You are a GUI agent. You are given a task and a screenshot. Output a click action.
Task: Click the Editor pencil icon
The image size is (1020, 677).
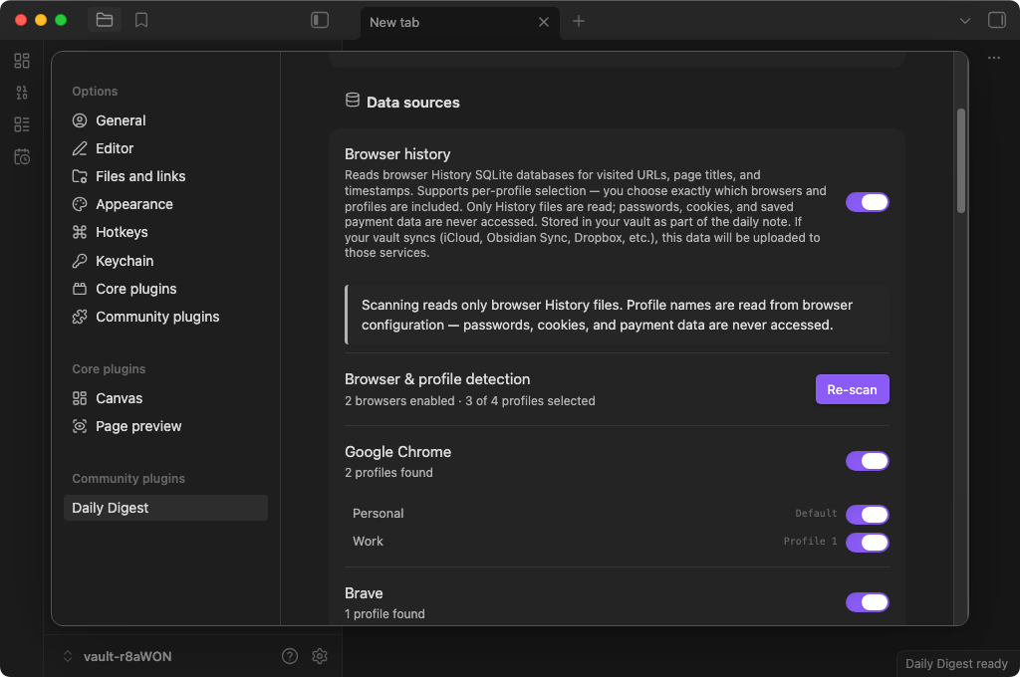point(80,148)
